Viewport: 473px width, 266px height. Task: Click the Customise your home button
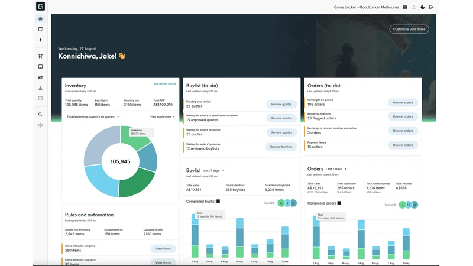[x=409, y=29]
